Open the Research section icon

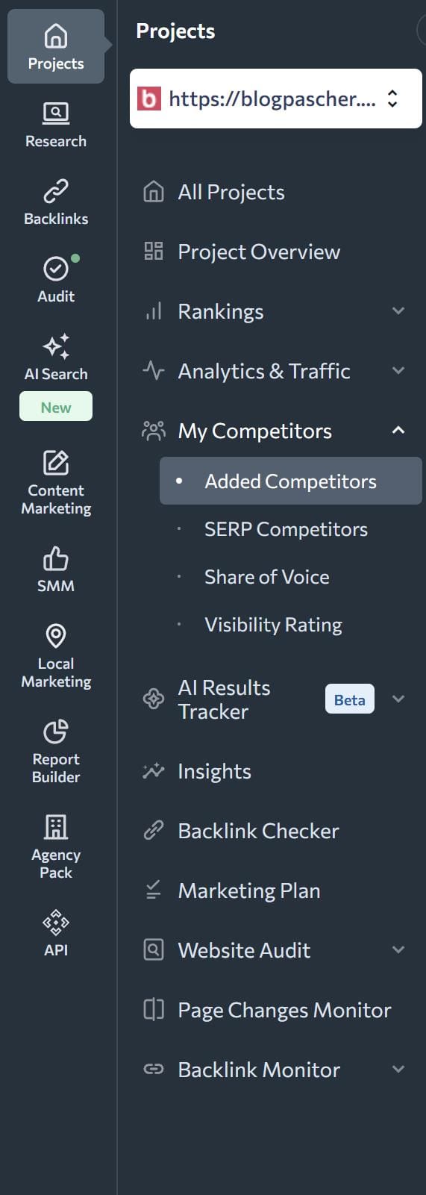[56, 113]
